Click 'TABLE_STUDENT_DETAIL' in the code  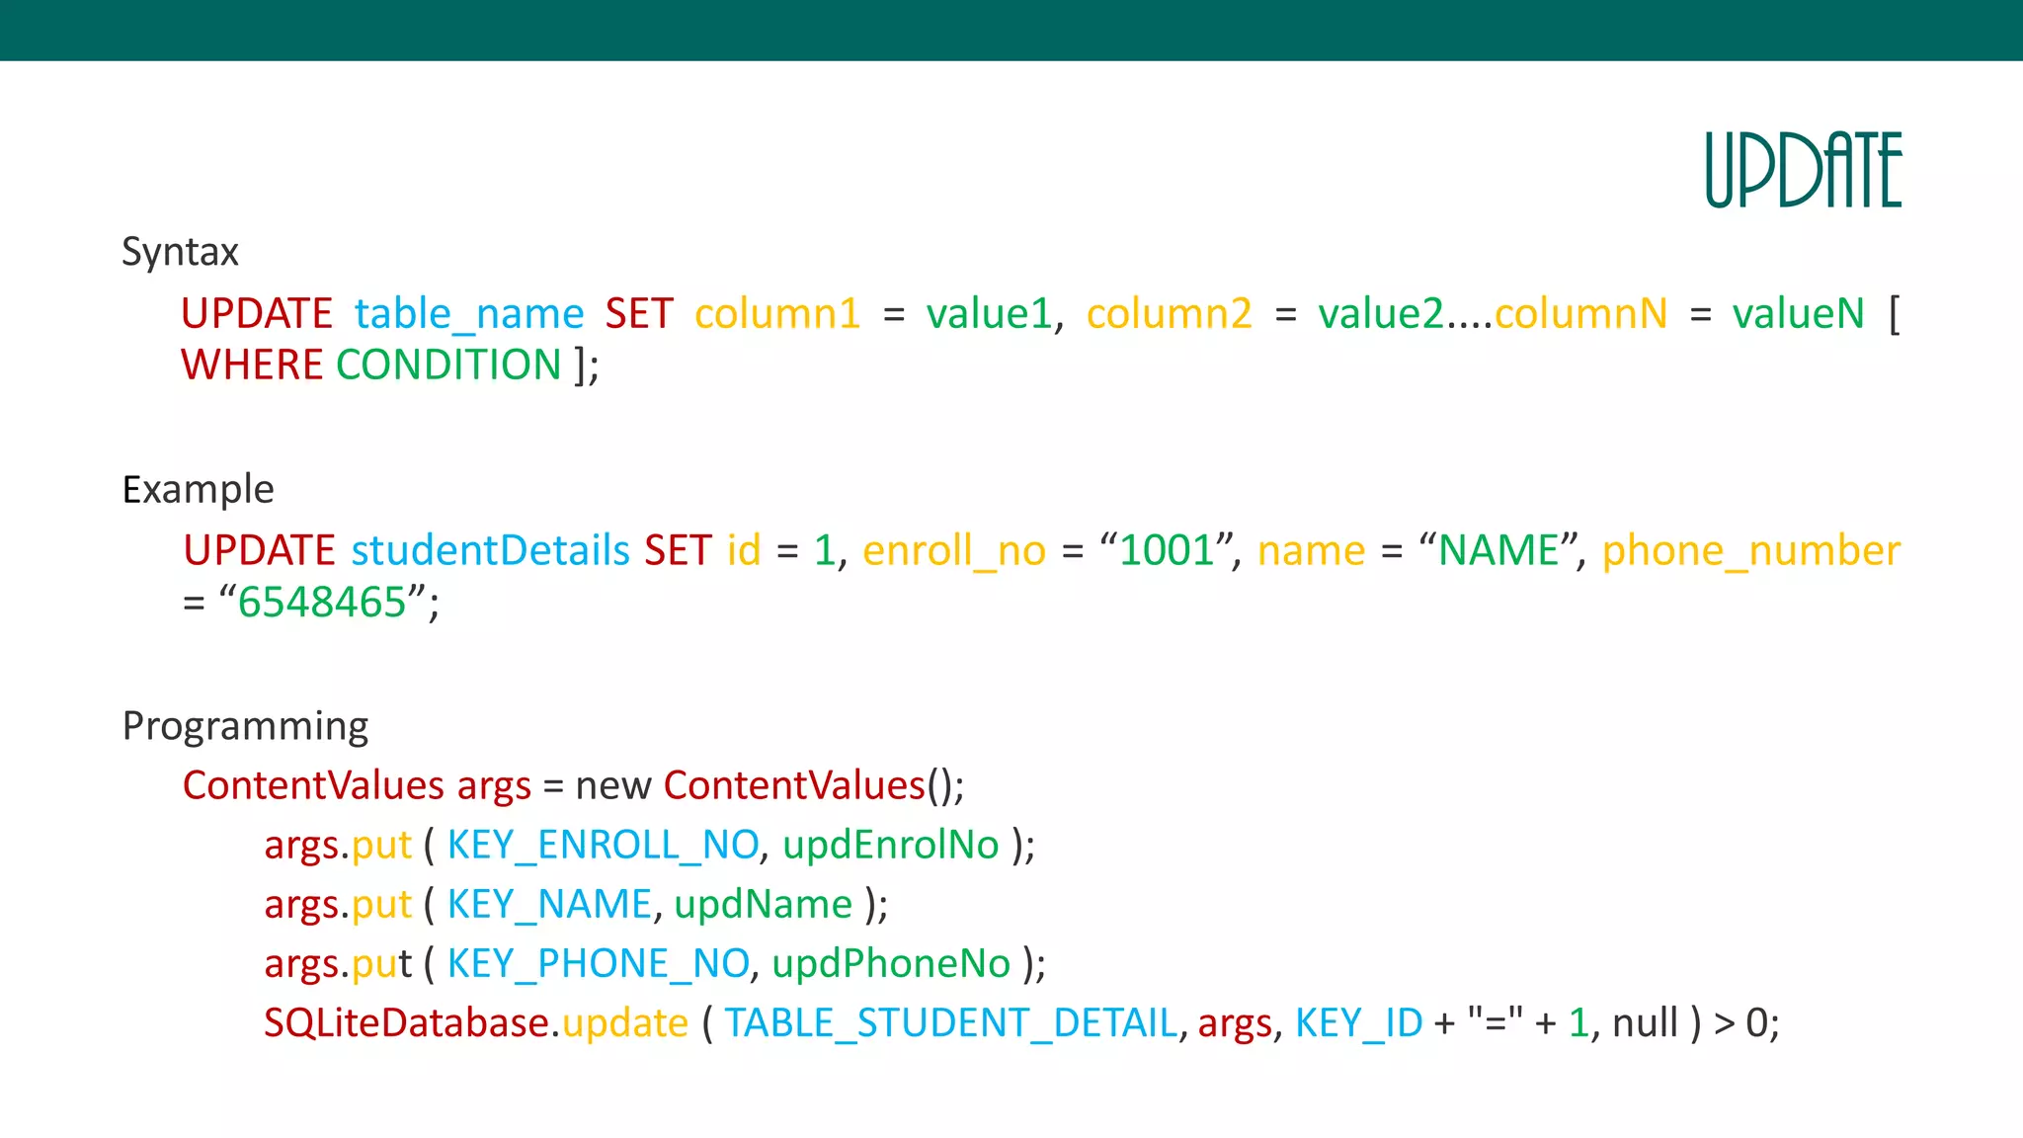(951, 1023)
